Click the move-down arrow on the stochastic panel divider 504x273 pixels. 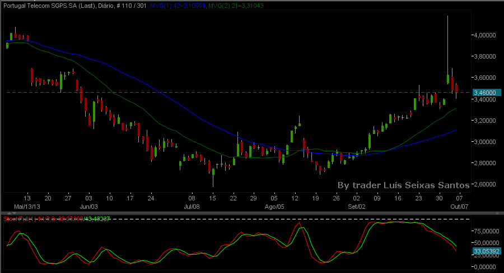14,213
